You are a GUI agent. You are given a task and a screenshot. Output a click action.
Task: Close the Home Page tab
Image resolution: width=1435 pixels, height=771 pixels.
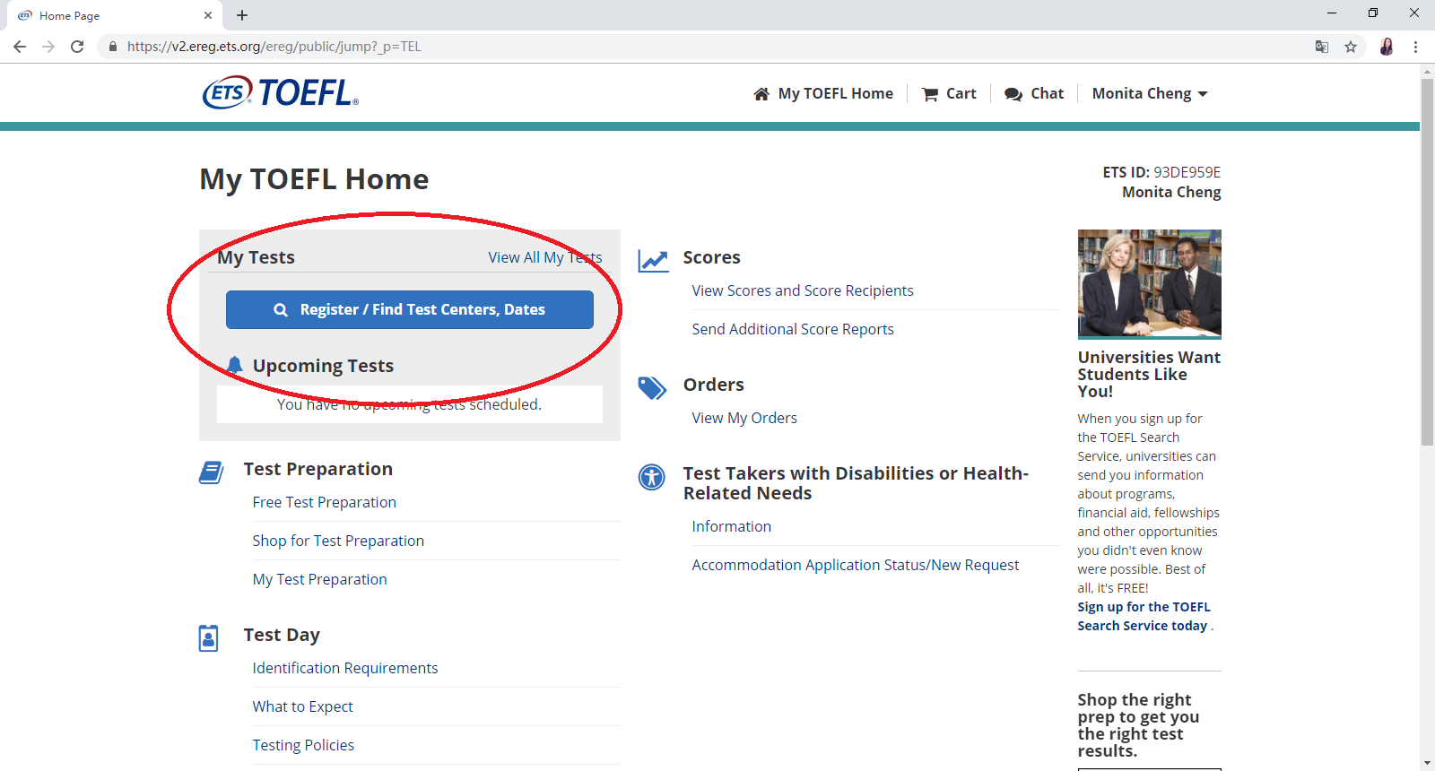click(x=208, y=15)
